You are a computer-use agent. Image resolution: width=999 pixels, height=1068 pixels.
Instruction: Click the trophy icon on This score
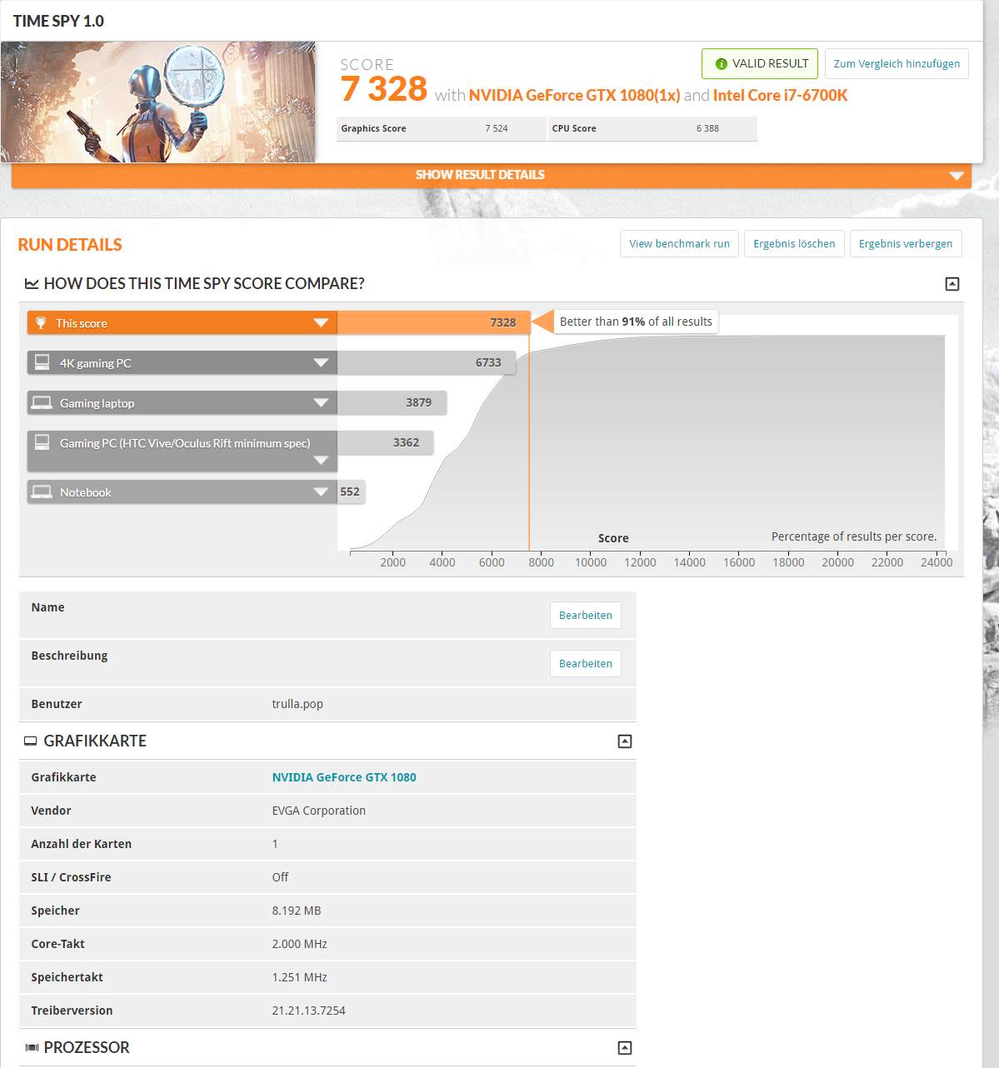[41, 322]
